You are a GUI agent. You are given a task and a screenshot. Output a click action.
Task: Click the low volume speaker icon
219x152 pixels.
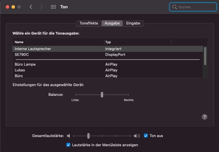tap(69, 136)
